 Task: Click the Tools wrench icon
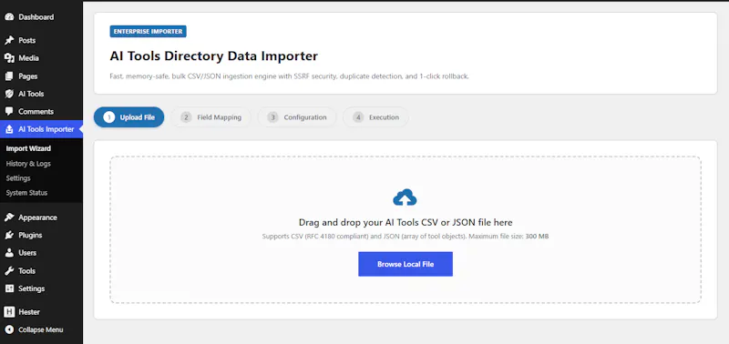point(9,270)
